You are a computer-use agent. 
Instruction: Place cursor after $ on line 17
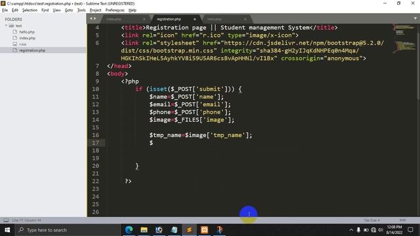click(x=154, y=143)
